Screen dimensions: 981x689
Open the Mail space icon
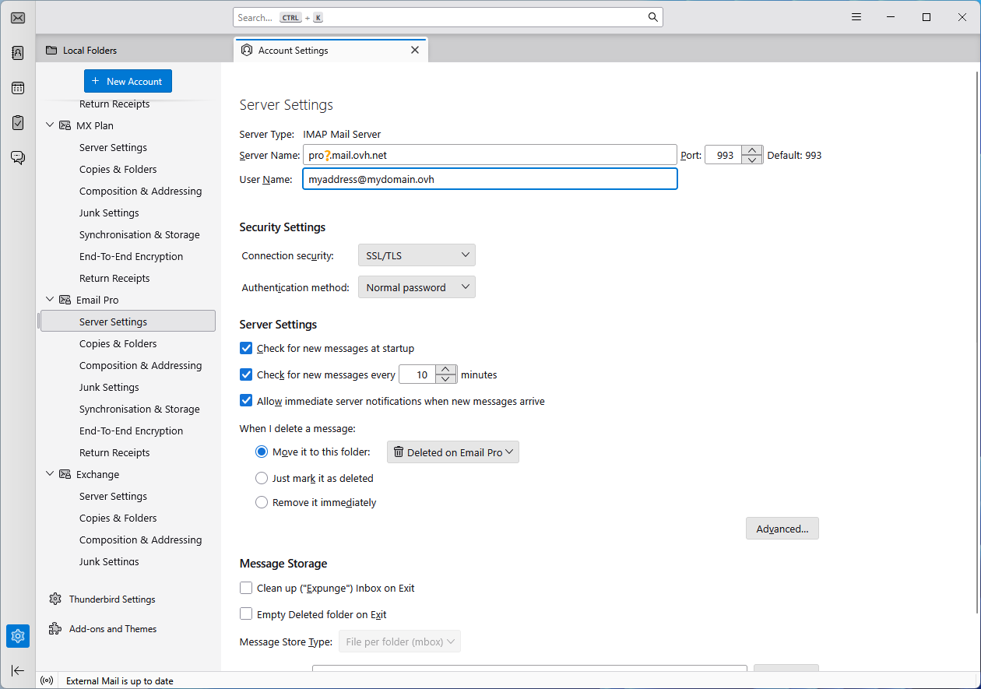click(x=18, y=18)
